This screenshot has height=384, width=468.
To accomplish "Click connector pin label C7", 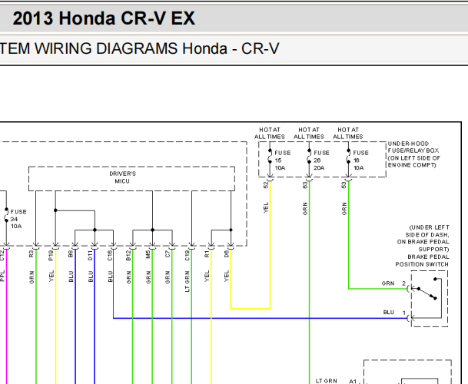I will (x=168, y=254).
